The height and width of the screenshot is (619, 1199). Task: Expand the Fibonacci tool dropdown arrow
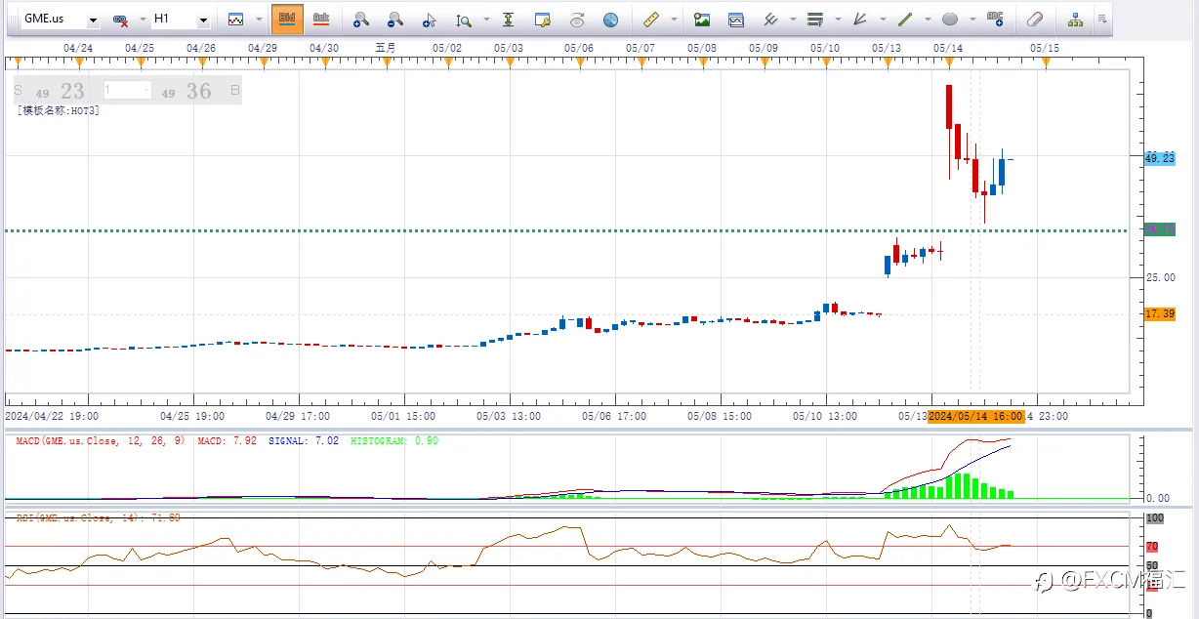[x=837, y=20]
